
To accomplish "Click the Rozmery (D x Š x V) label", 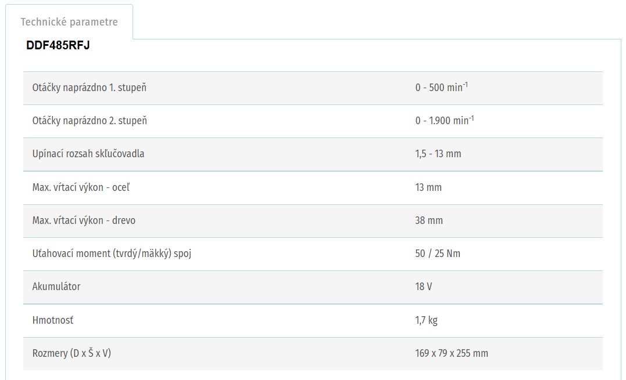I will tap(71, 353).
